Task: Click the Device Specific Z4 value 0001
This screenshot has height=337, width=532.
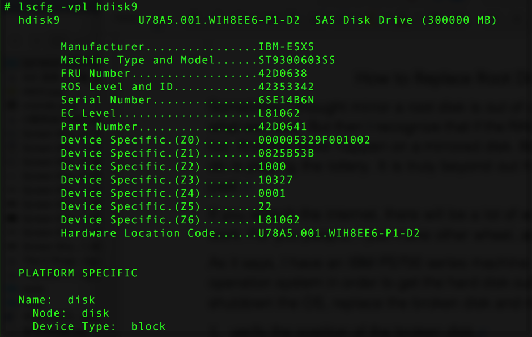Action: (x=272, y=193)
